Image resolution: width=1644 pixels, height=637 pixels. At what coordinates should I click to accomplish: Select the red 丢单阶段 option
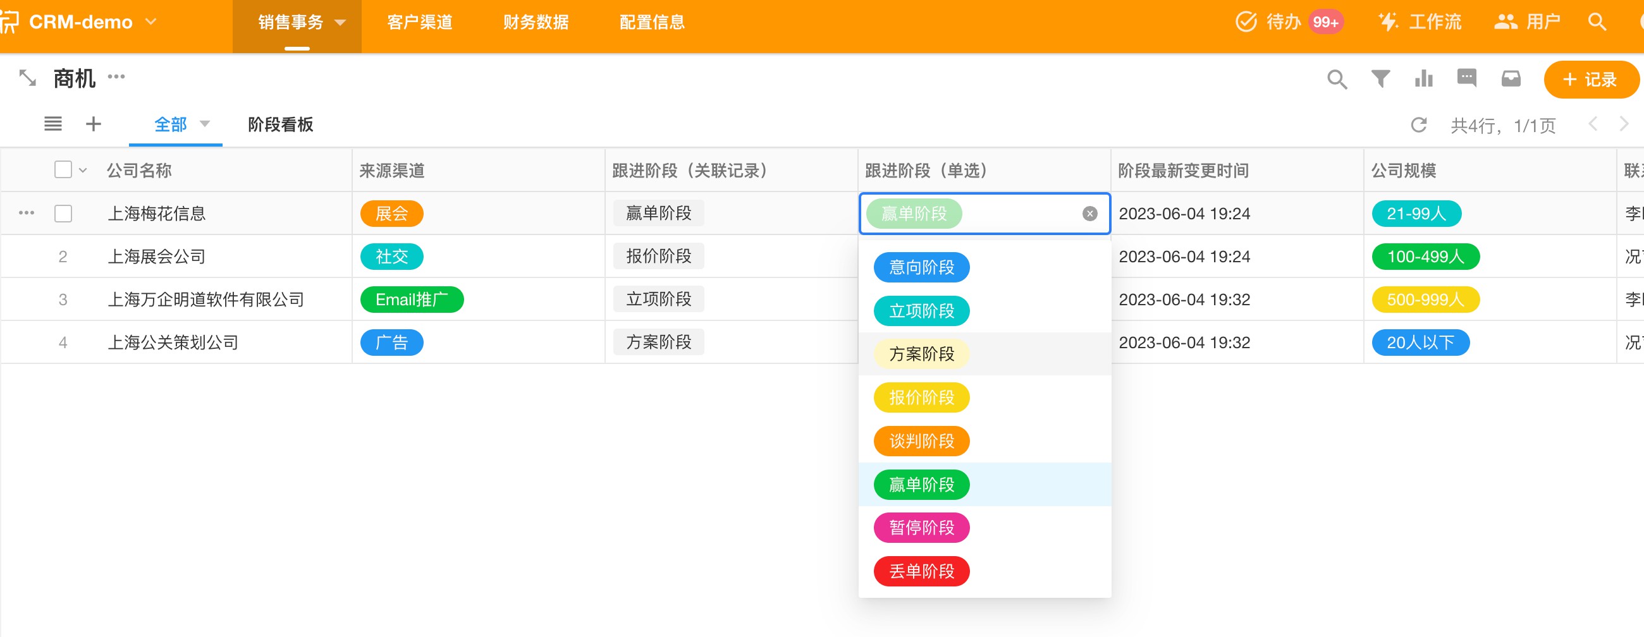pos(921,571)
